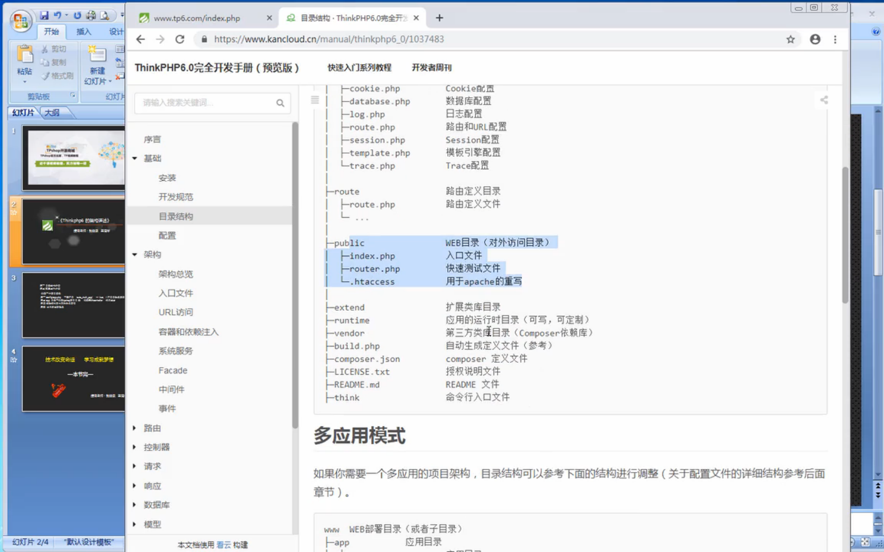The width and height of the screenshot is (884, 552).
Task: Expand the 控制器 section
Action: pos(135,447)
